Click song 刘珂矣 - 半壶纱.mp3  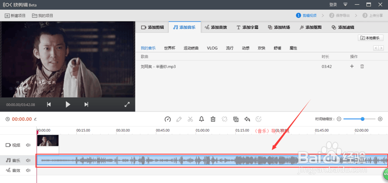pos(158,66)
